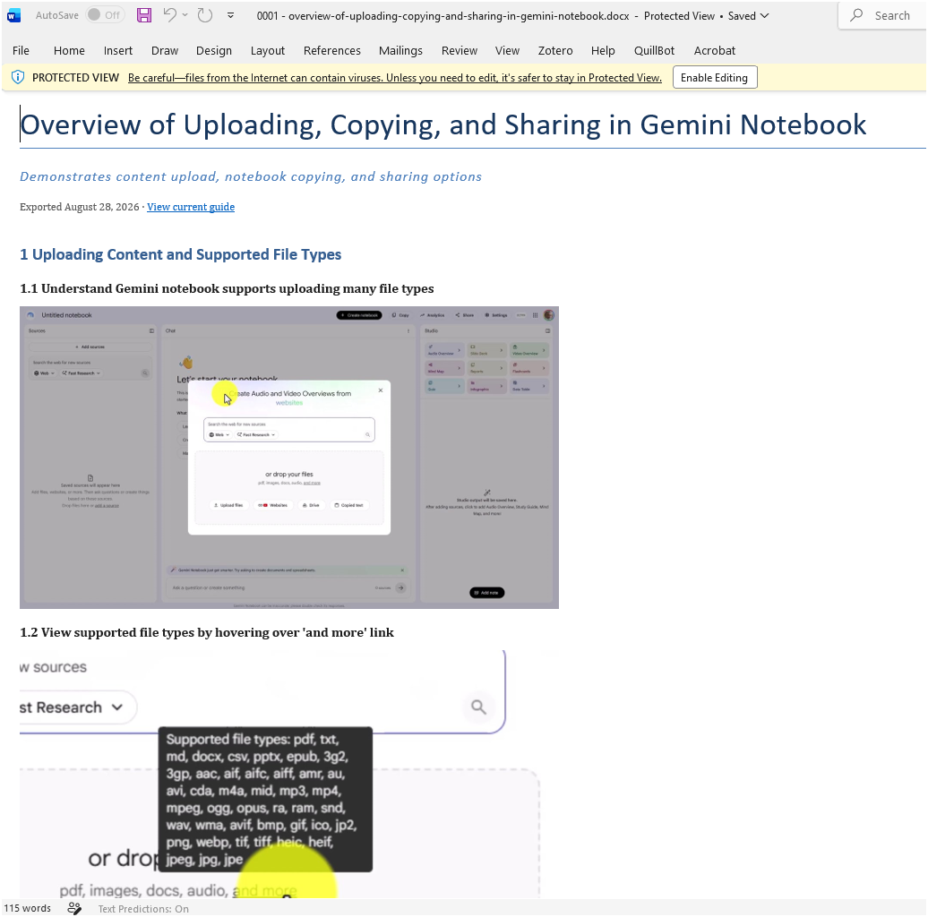
Task: Click the Protected View shield info icon
Action: click(x=18, y=78)
